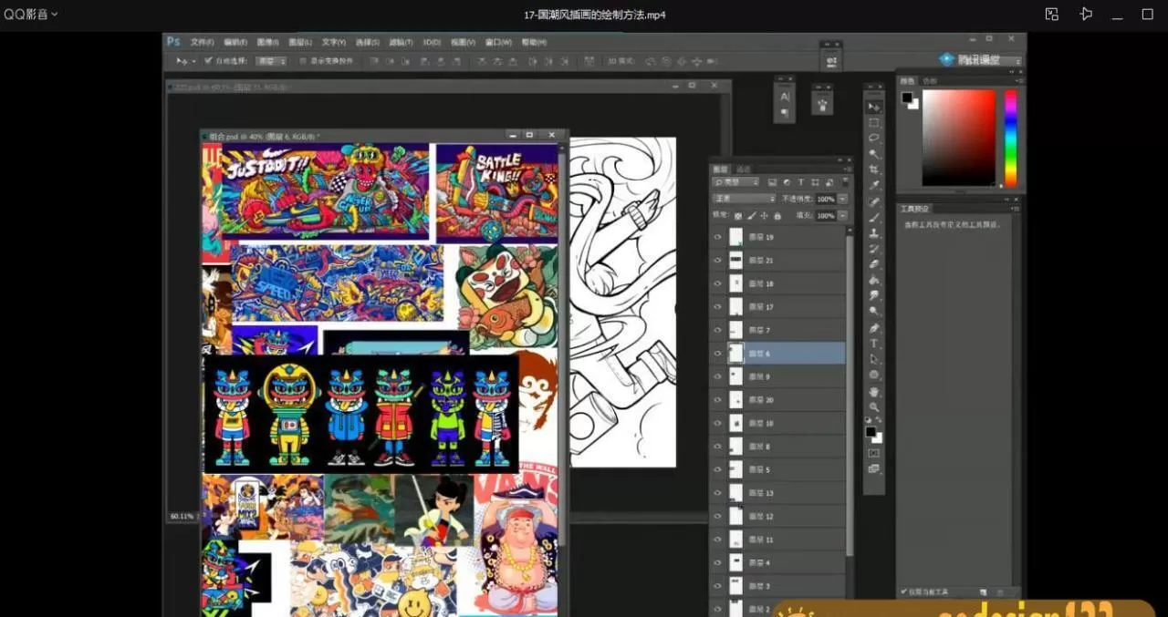Viewport: 1168px width, 617px height.
Task: Hide the 图层 21 layer
Action: [718, 260]
